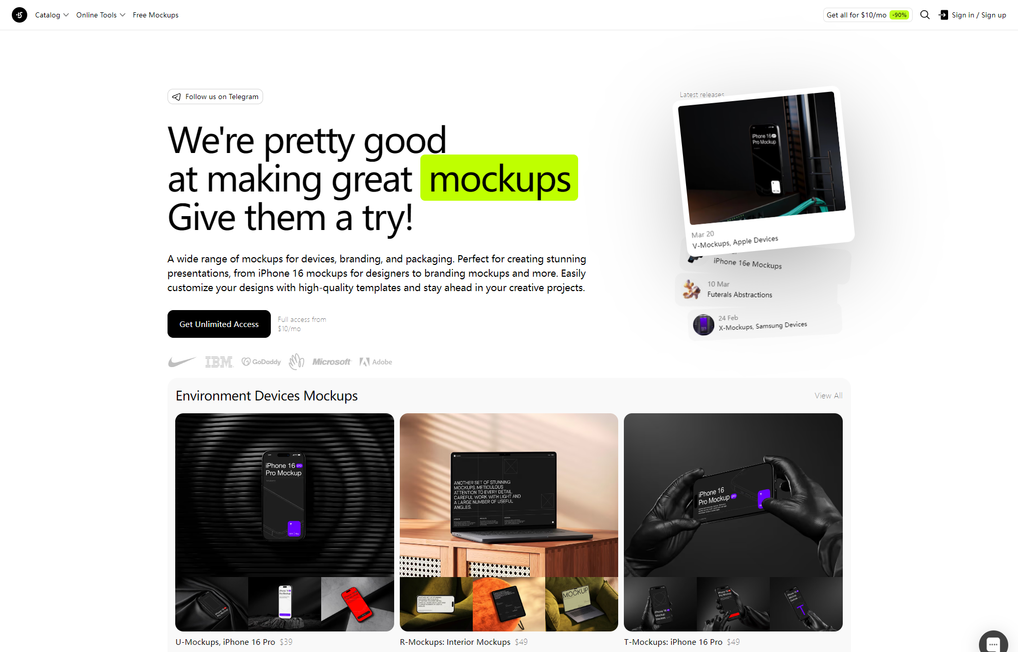Click the Telegram paper plane icon
The height and width of the screenshot is (652, 1018).
176,97
